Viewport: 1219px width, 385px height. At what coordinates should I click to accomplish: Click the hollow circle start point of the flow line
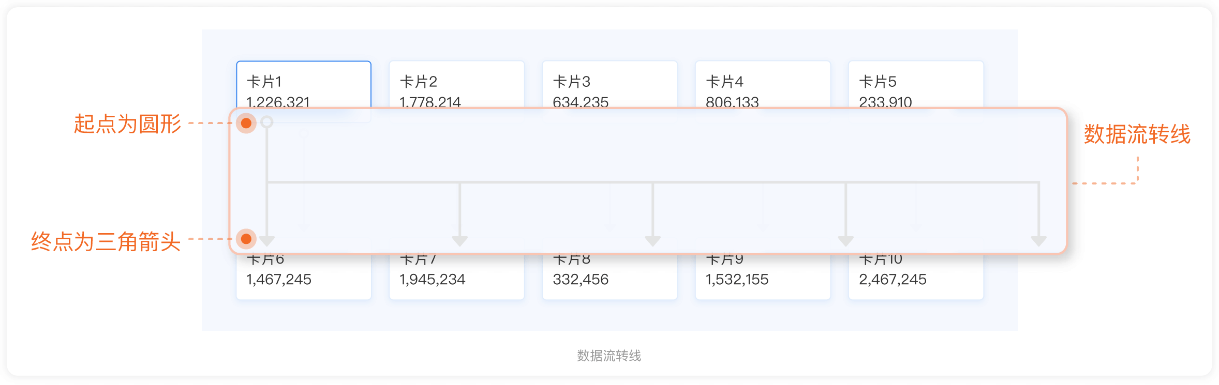(x=267, y=122)
